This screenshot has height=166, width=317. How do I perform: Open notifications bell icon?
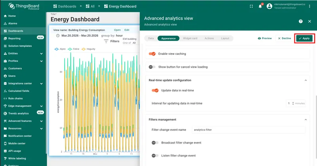(260, 6)
